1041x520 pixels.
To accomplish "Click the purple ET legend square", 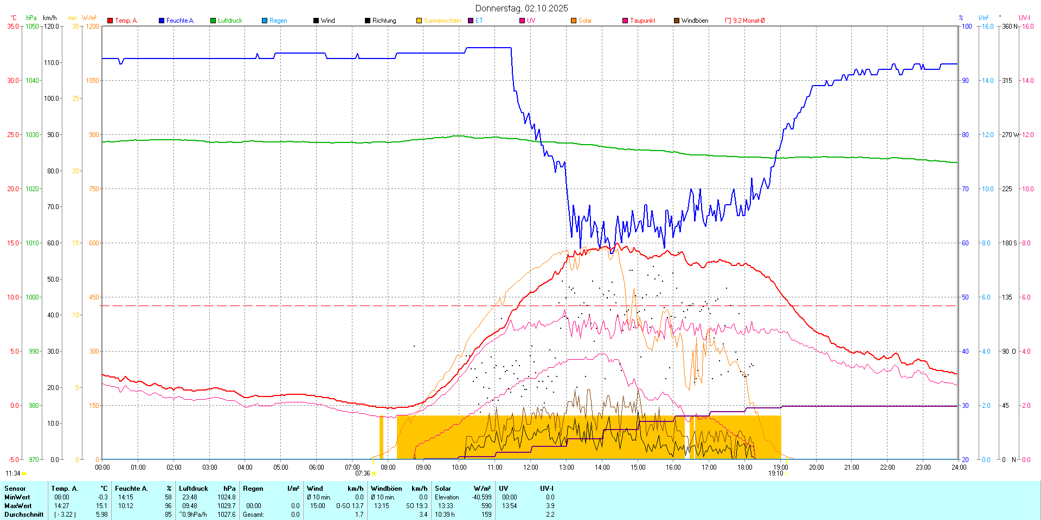I will pyautogui.click(x=471, y=21).
